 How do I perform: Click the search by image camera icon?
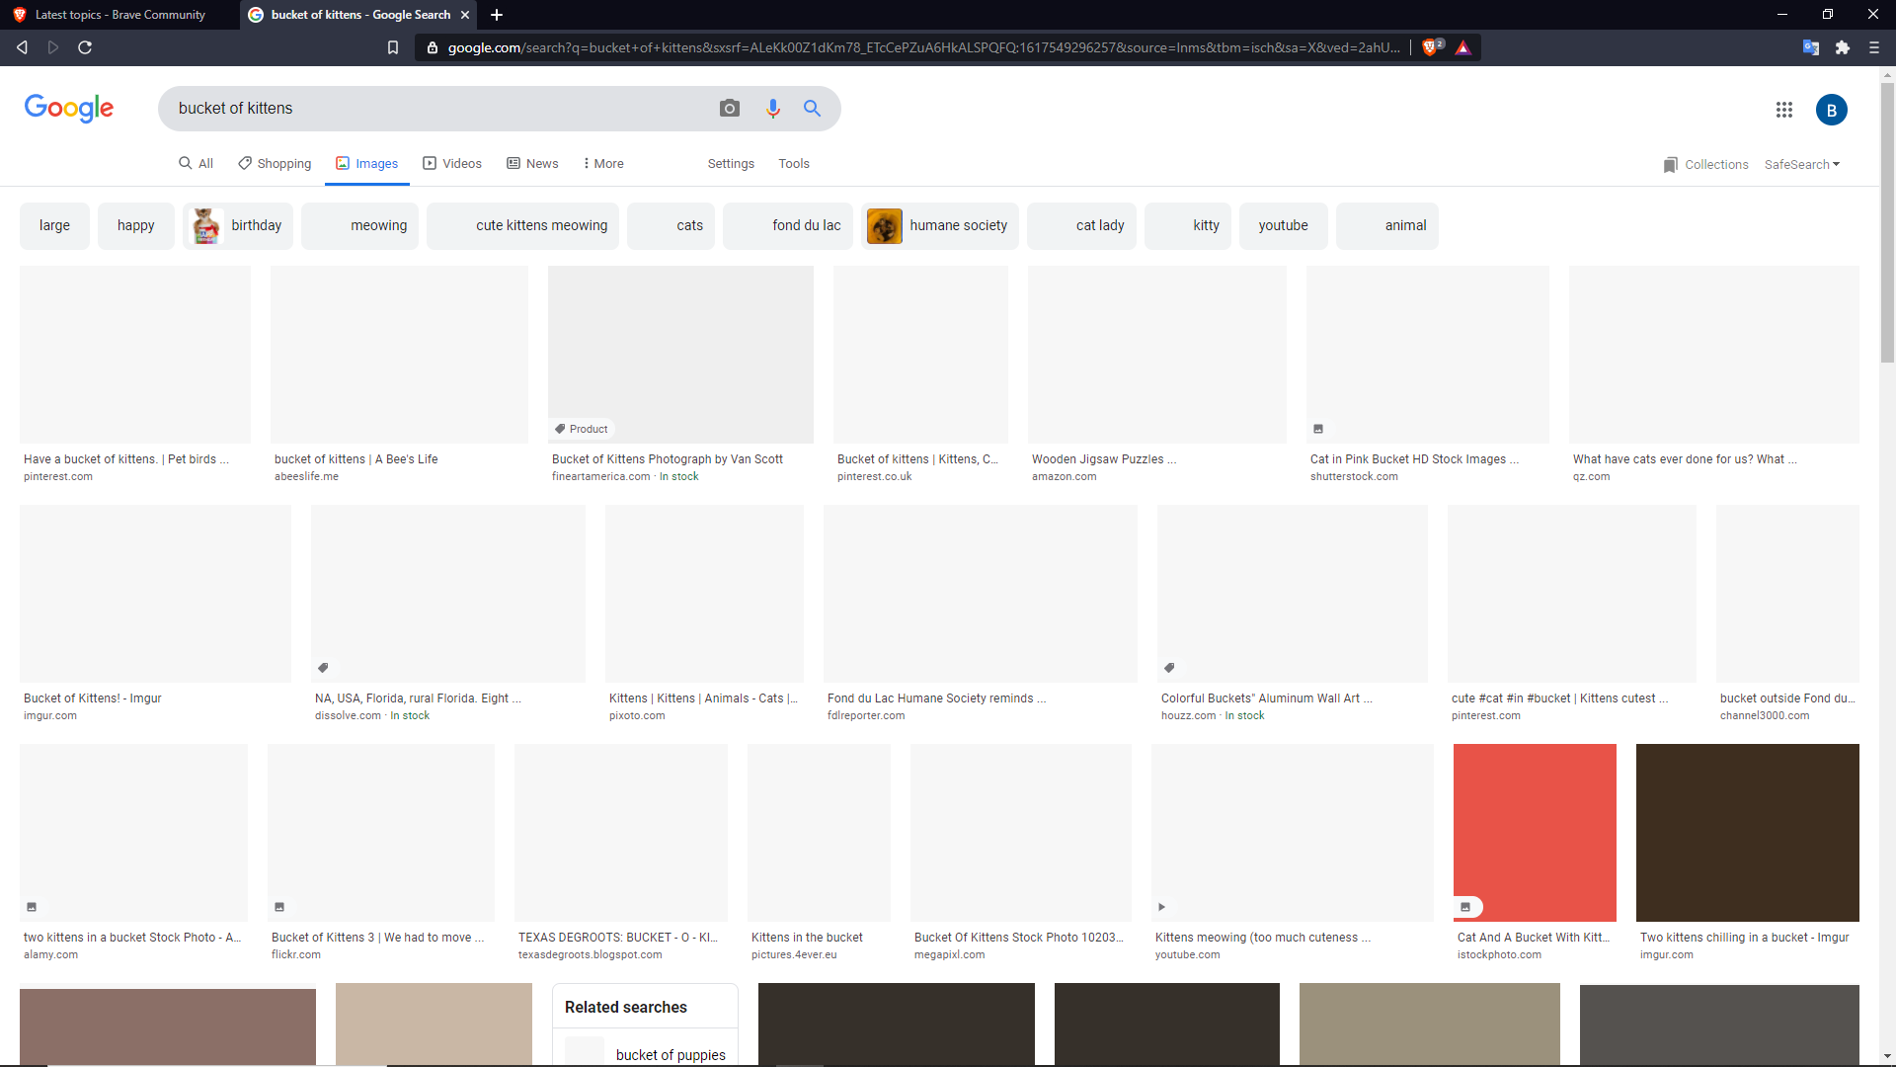[729, 109]
